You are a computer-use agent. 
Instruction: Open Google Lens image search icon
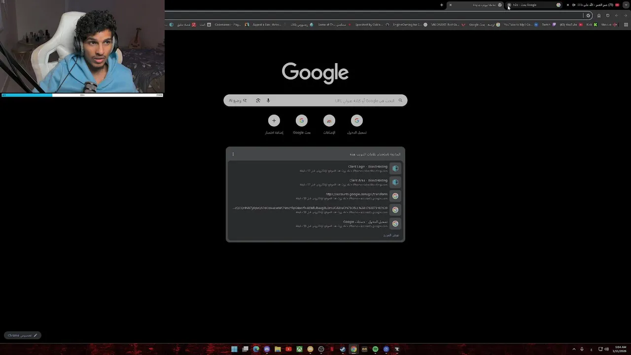pos(258,101)
